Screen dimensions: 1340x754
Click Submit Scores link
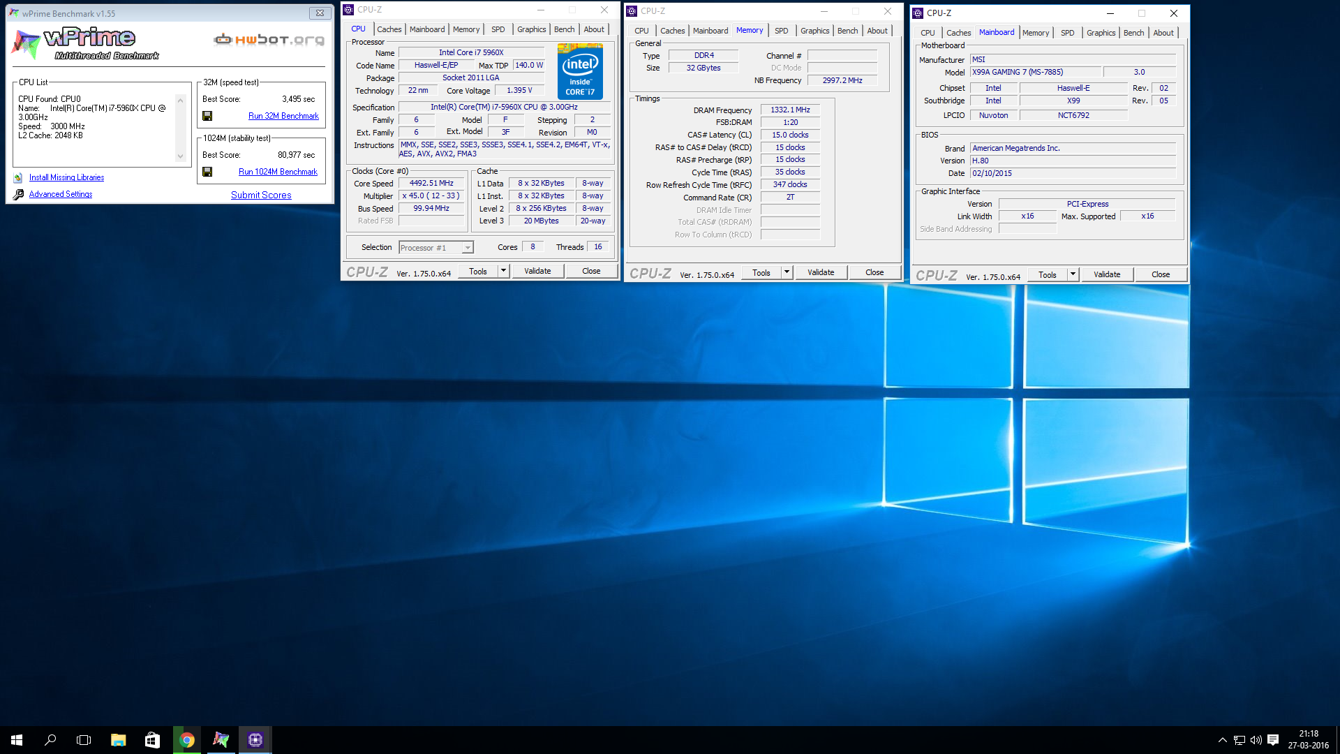coord(261,195)
